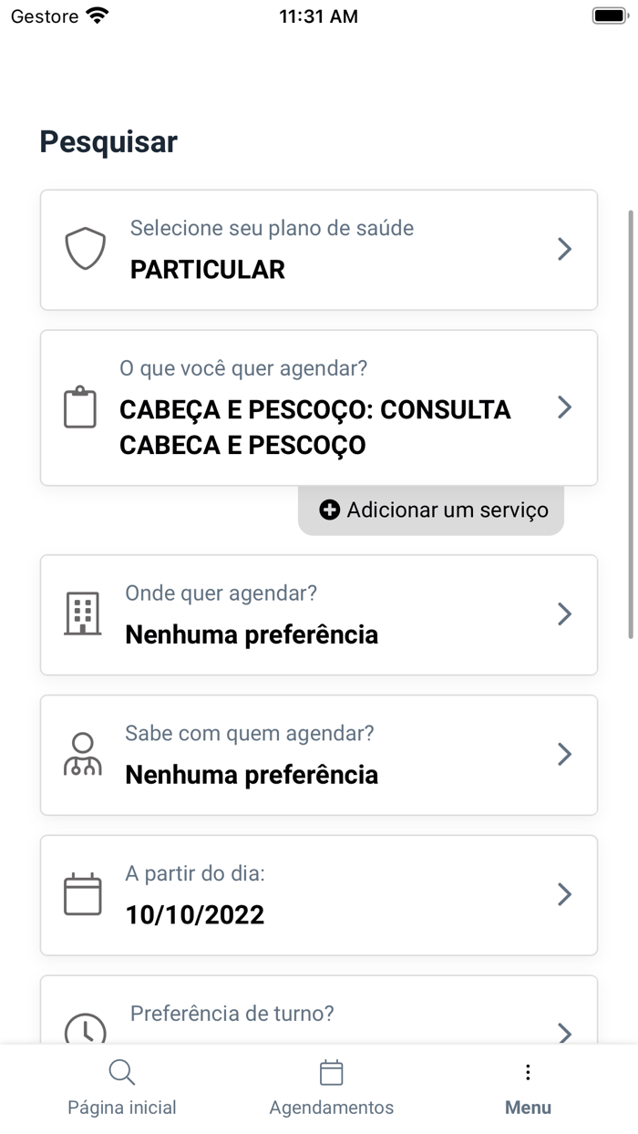
Task: Expand the Onde quer agendar chevron
Action: click(564, 613)
